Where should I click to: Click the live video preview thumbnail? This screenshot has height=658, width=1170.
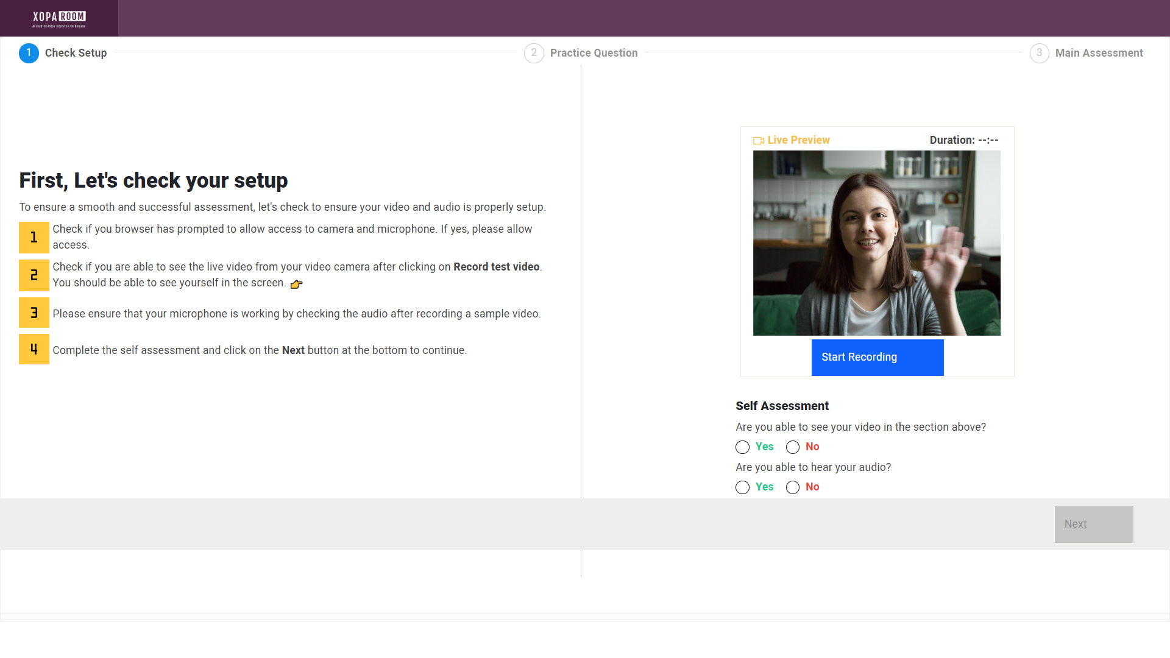tap(876, 243)
